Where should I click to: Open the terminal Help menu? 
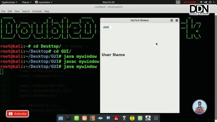tap(47, 11)
